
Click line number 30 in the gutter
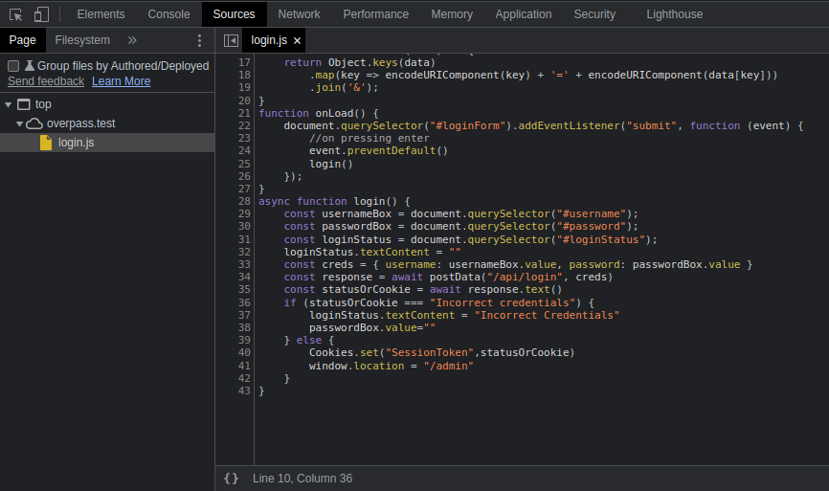(244, 226)
